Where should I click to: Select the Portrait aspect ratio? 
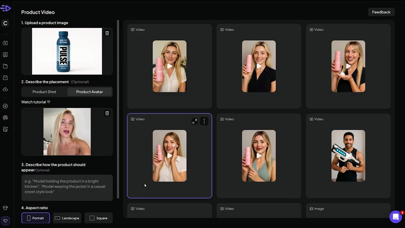point(35,218)
